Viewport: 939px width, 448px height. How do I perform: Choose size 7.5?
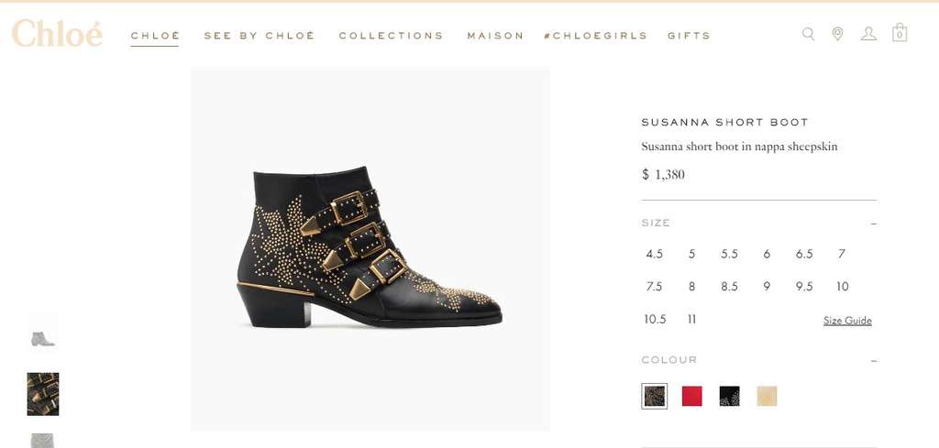[654, 287]
